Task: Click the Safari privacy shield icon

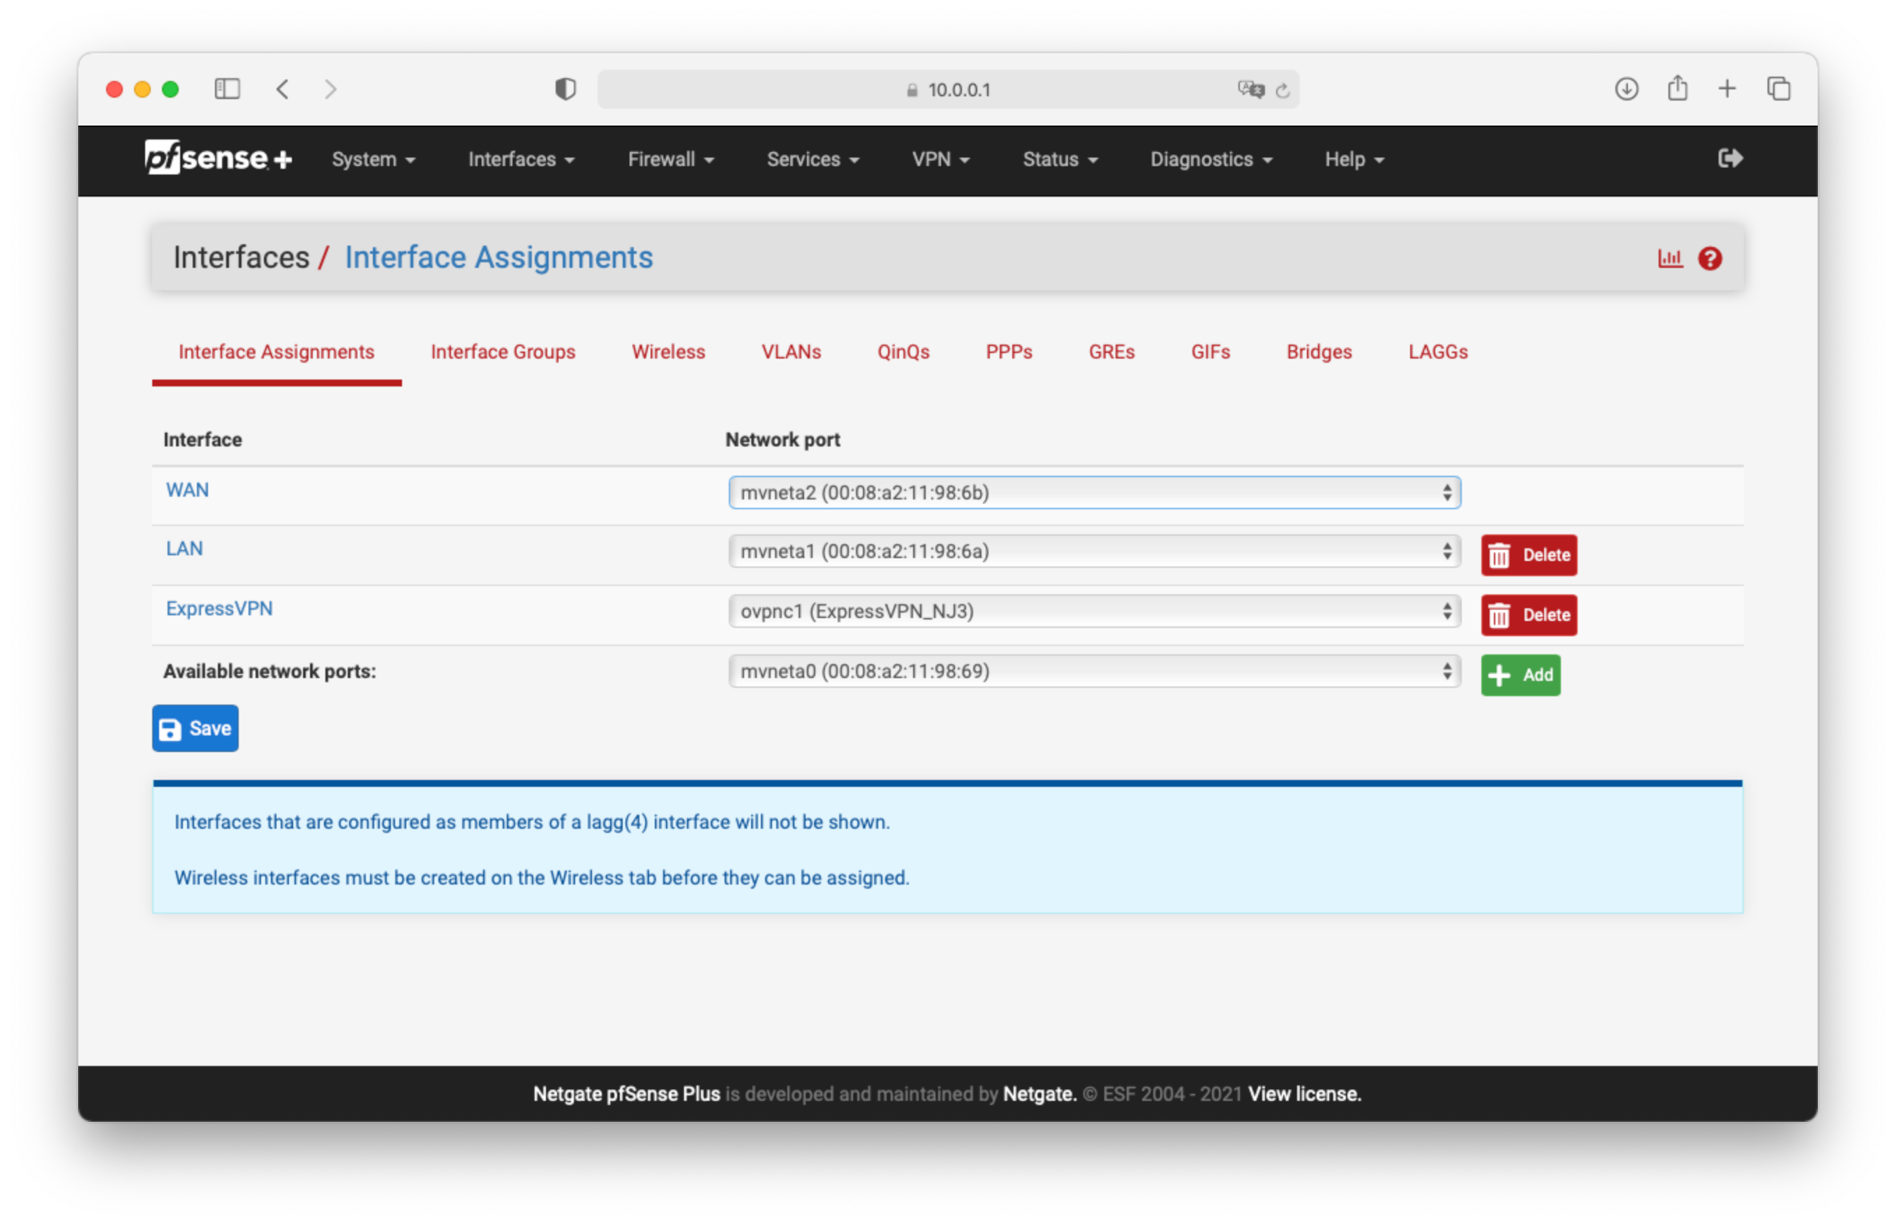Action: (x=565, y=89)
